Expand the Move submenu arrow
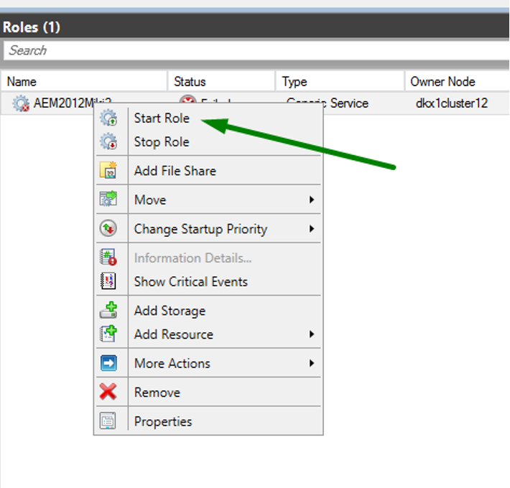Viewport: 510px width, 488px height. tap(312, 200)
